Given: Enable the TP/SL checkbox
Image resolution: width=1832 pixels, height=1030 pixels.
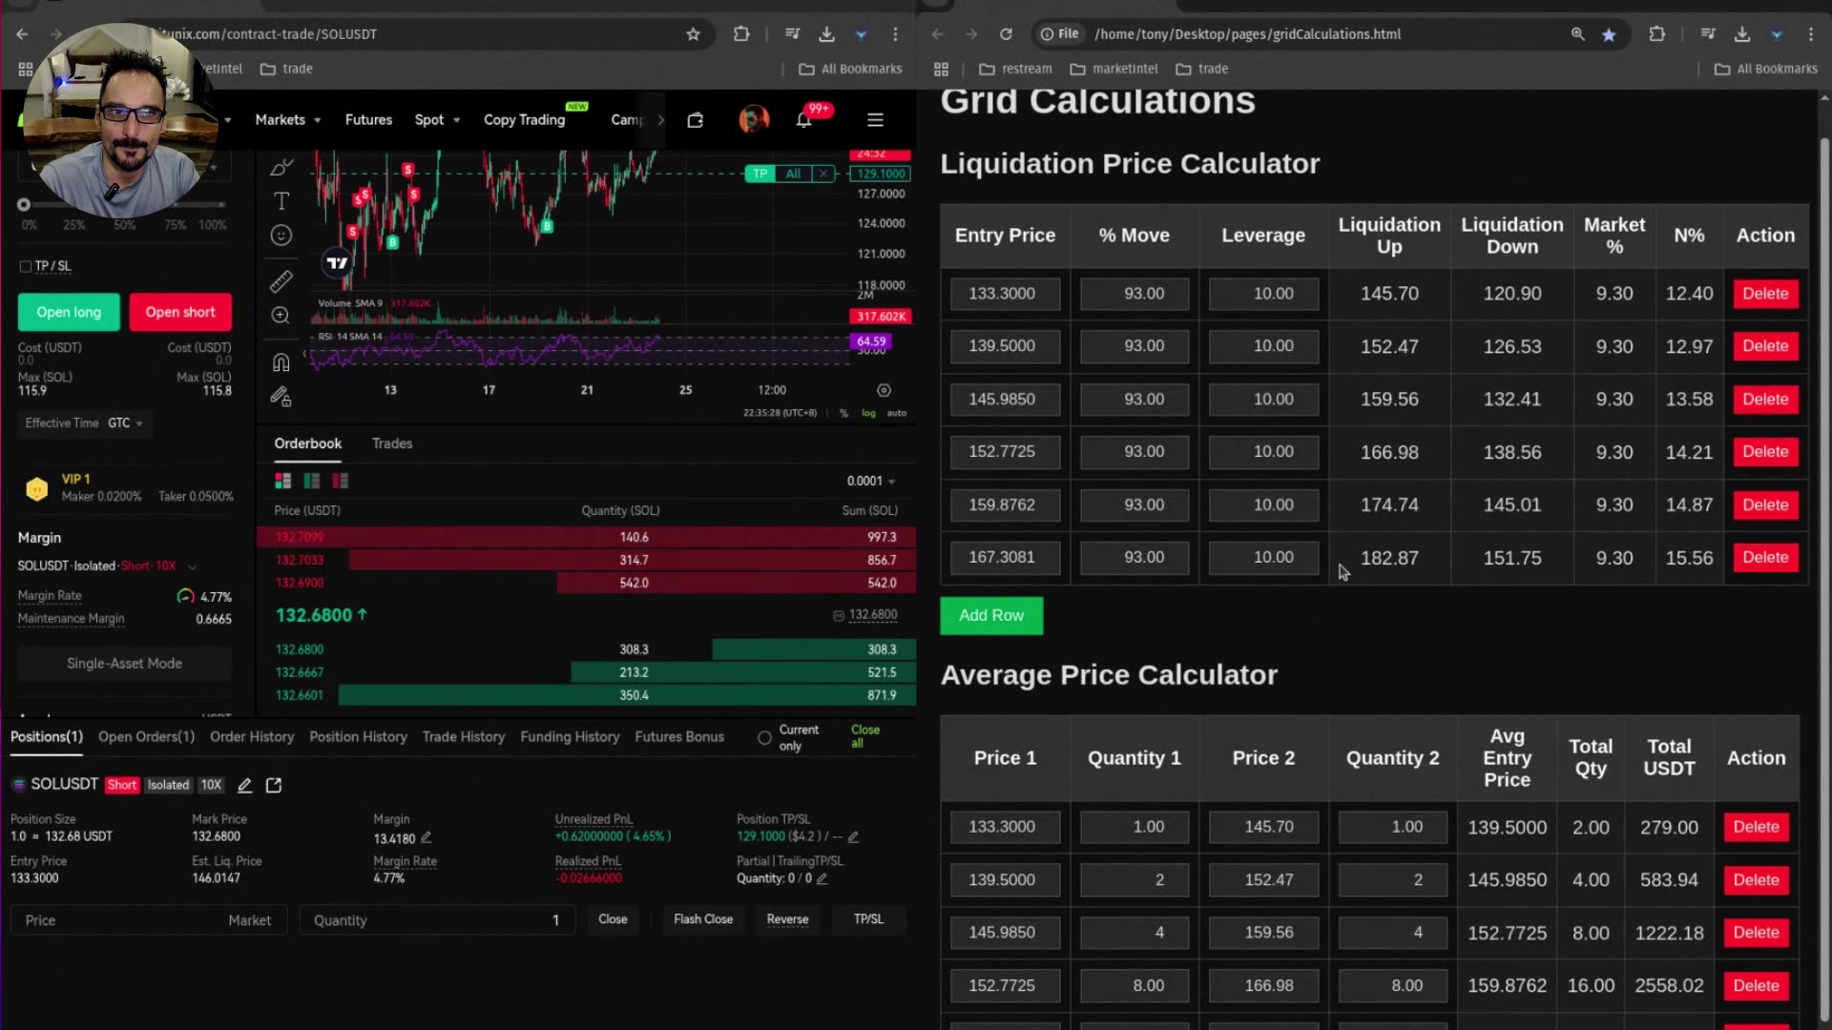Looking at the screenshot, I should click(x=26, y=266).
